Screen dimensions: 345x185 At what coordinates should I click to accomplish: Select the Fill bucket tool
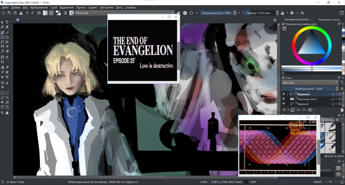pyautogui.click(x=2, y=77)
